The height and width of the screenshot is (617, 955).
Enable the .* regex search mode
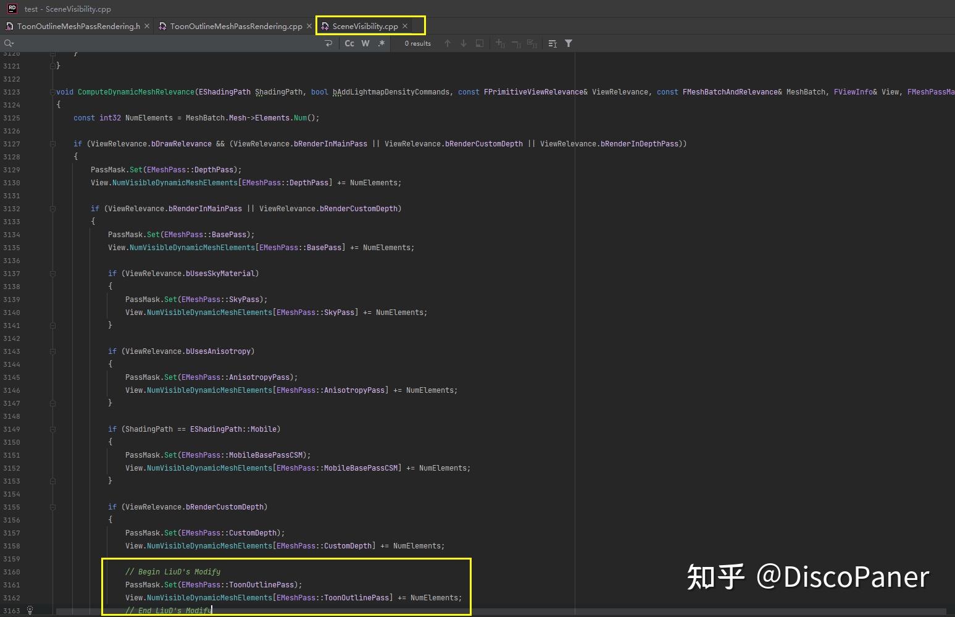click(x=382, y=43)
